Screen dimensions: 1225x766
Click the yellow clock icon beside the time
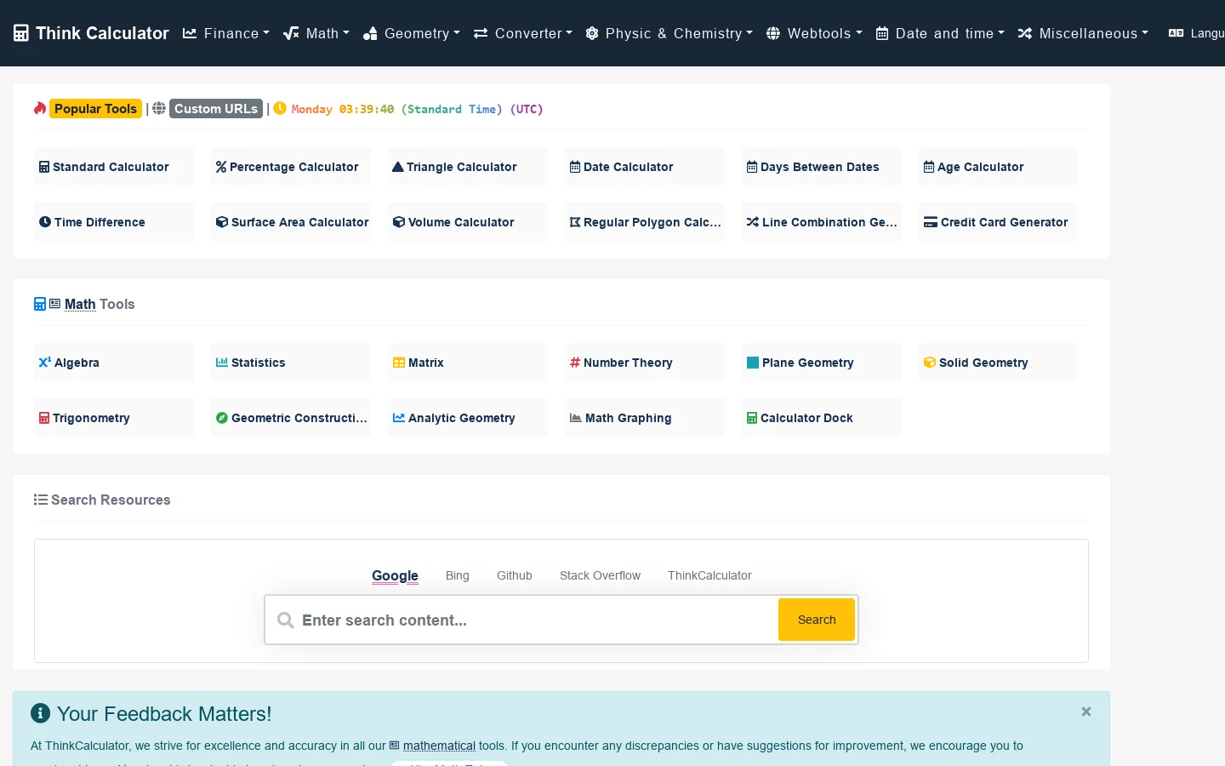pos(280,108)
